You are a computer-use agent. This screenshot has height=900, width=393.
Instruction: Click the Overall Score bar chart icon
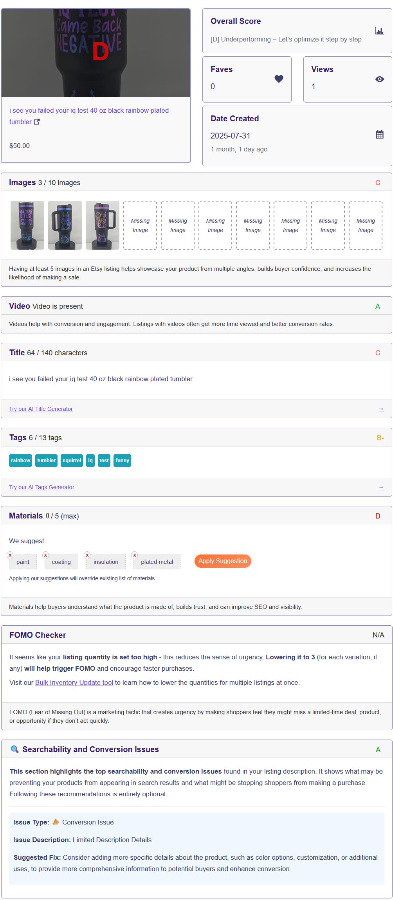379,31
